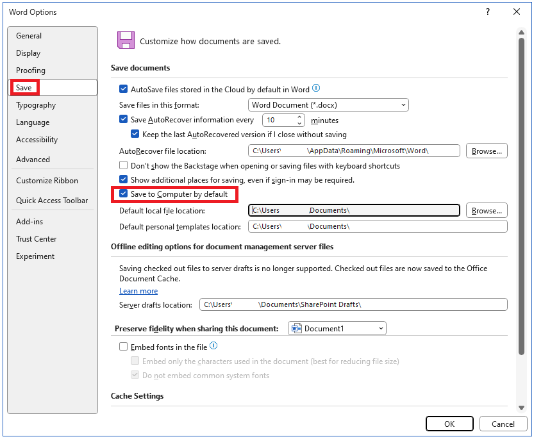Open the Learn more link

click(138, 290)
